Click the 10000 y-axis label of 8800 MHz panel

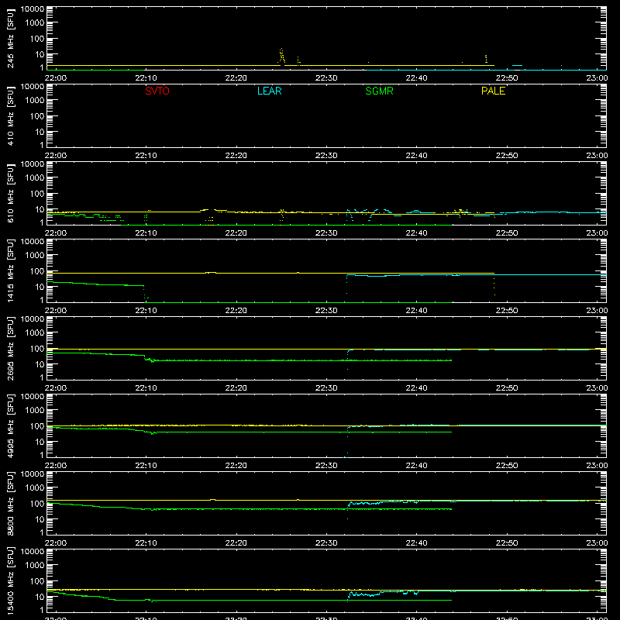[33, 474]
